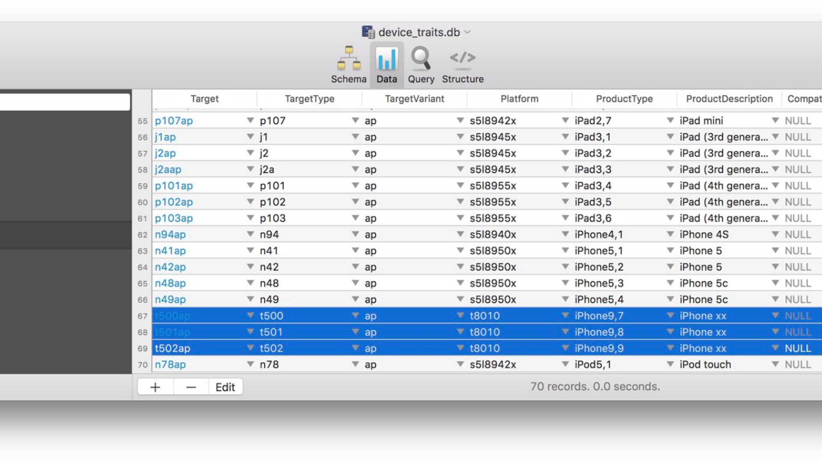Open the Query view

421,65
